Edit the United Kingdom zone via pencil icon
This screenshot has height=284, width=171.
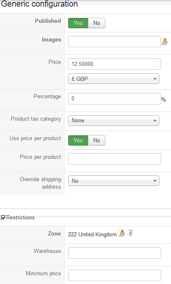tap(122, 233)
